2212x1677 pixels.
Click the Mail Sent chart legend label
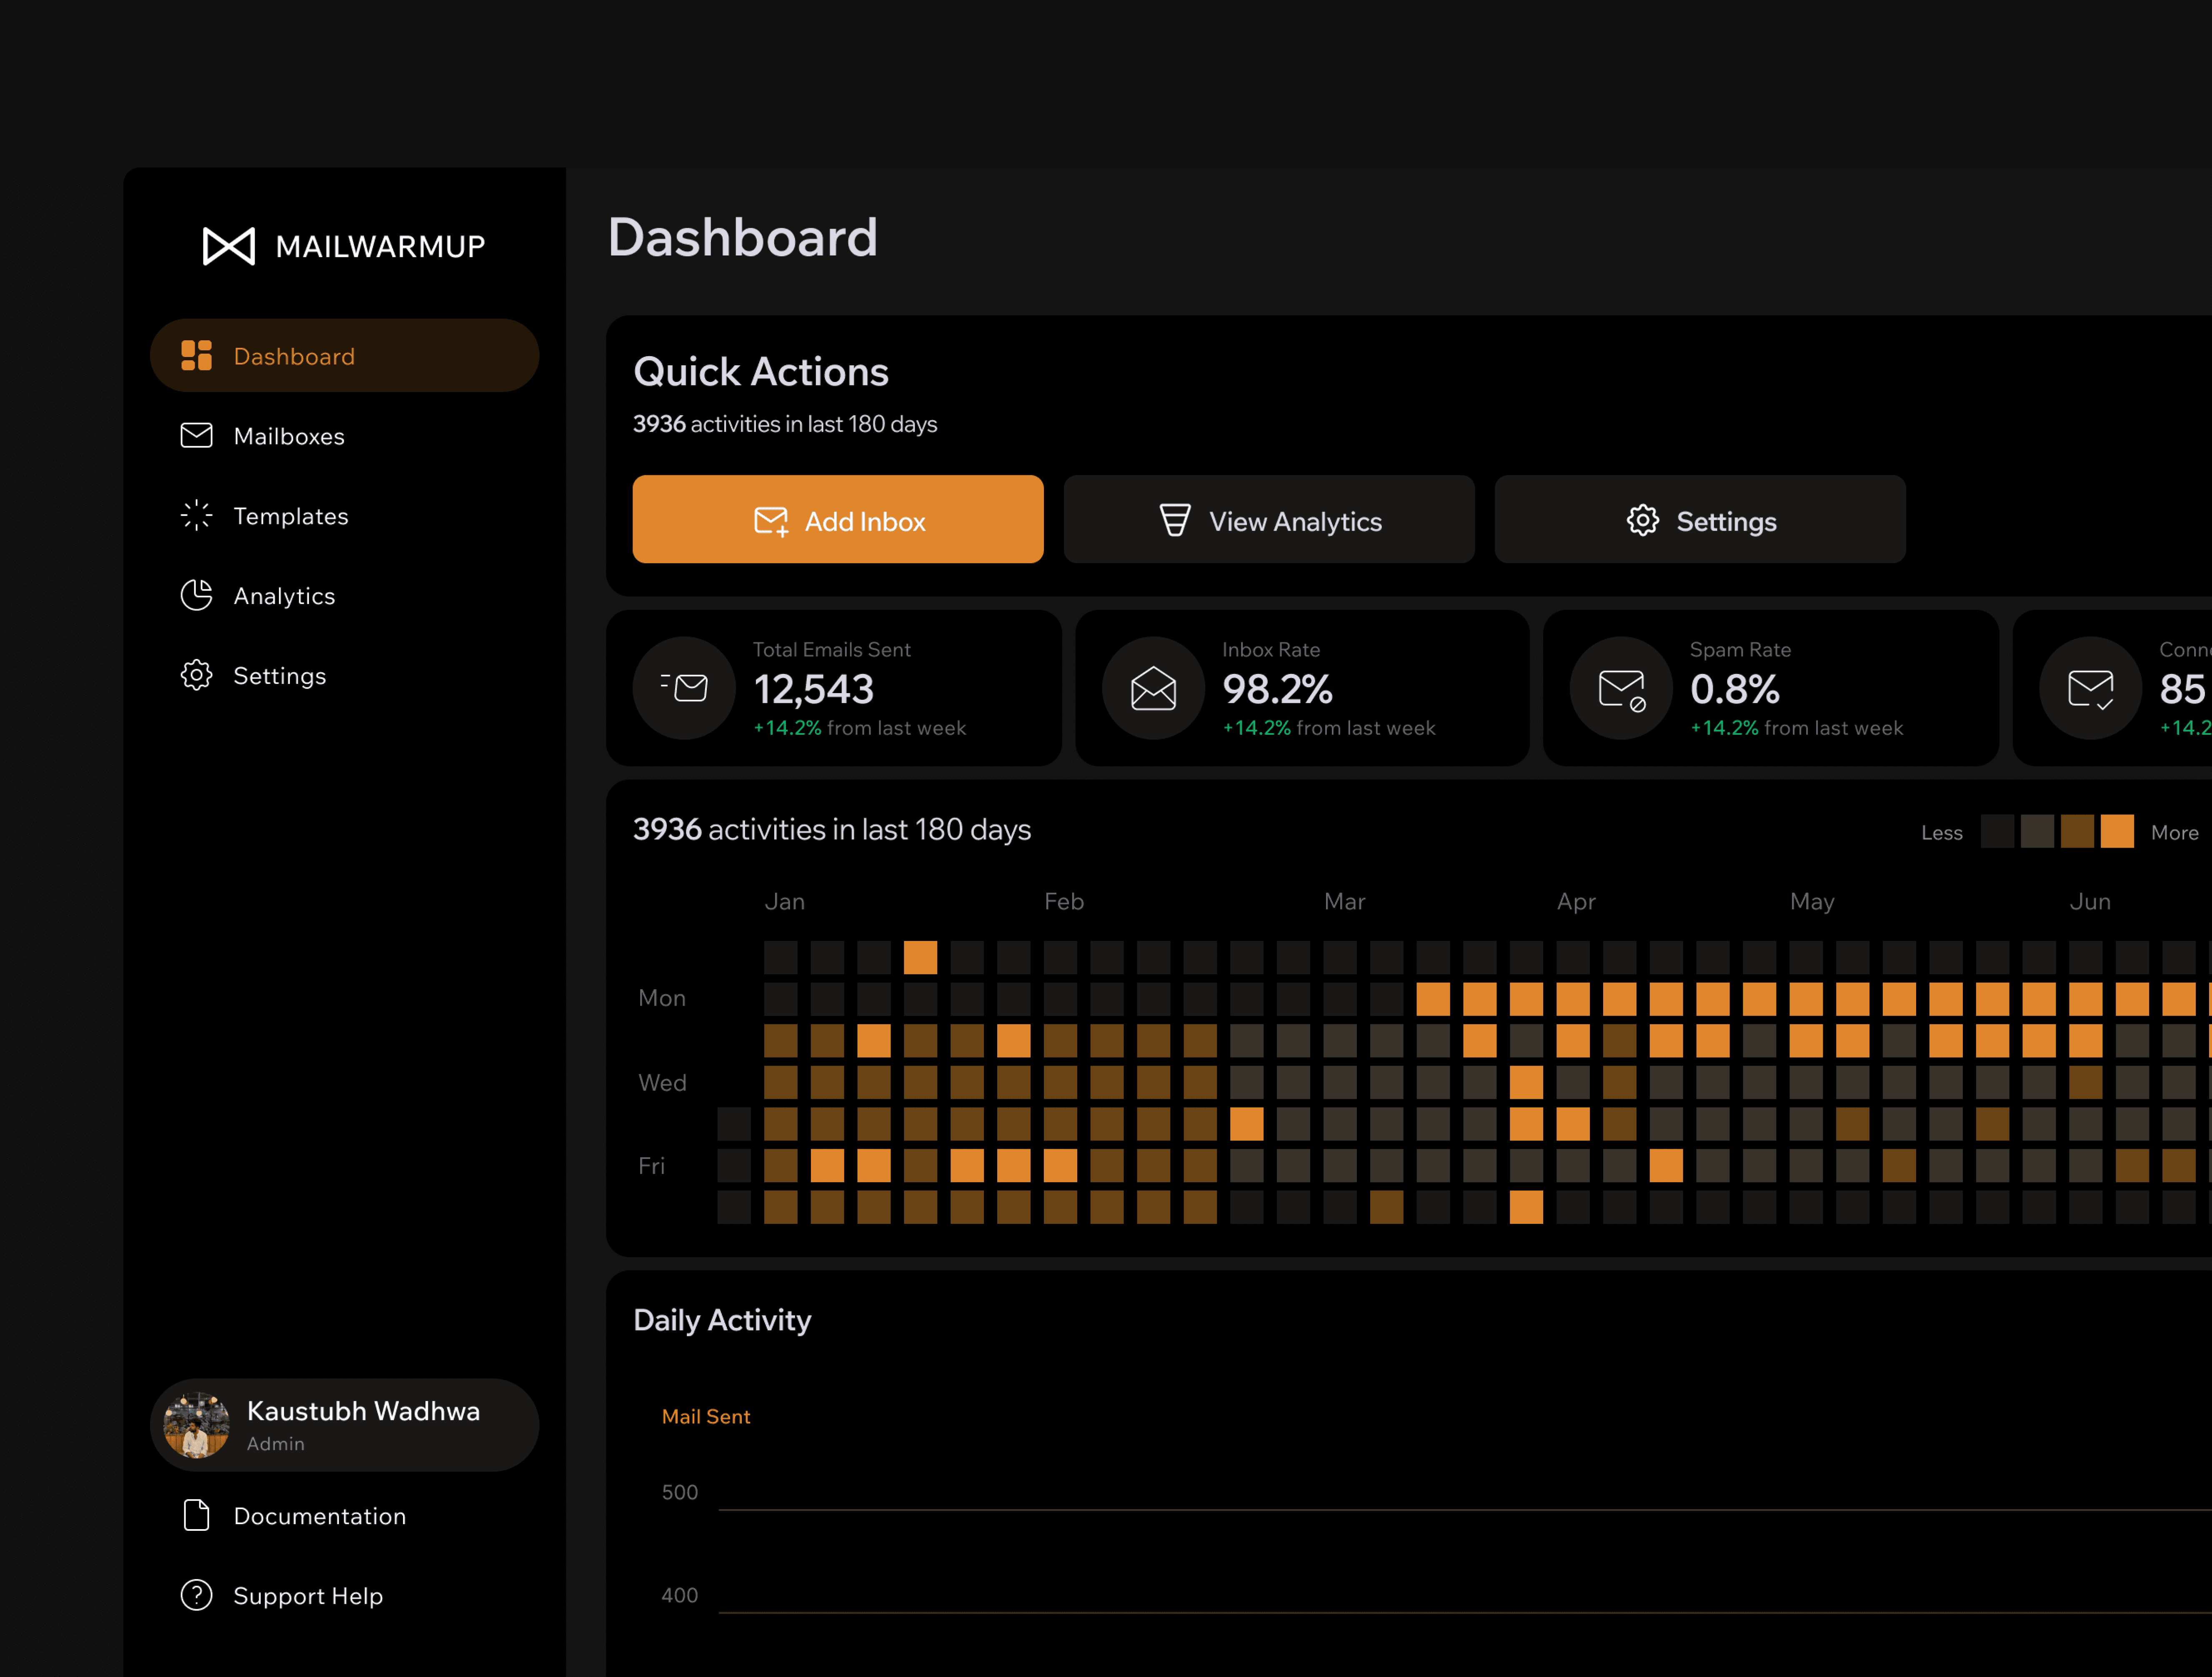pos(705,1416)
